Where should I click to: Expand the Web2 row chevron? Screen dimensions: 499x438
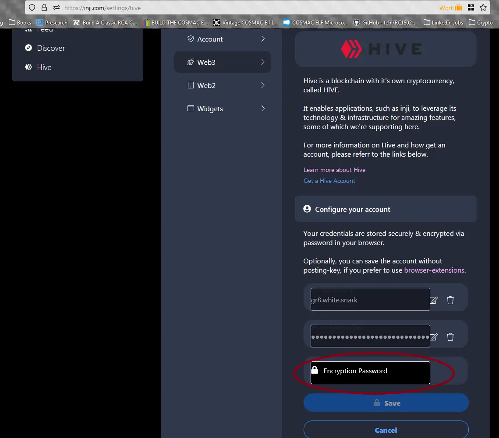pos(263,85)
